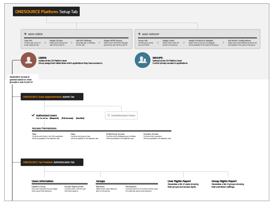Click the plus icon beside ADD USER
Viewport: 272px width, 205px height.
click(25, 34)
